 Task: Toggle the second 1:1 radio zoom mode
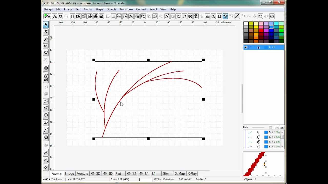[x=144, y=174]
